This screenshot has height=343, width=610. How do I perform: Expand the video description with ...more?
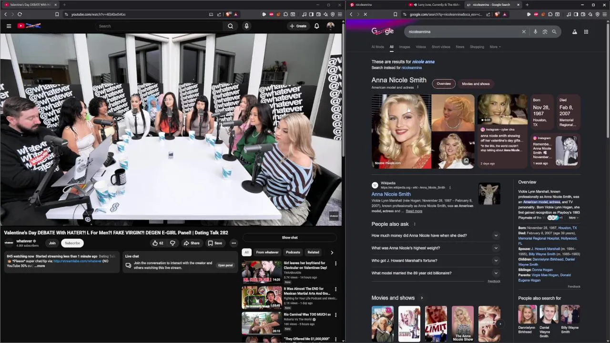pyautogui.click(x=40, y=266)
